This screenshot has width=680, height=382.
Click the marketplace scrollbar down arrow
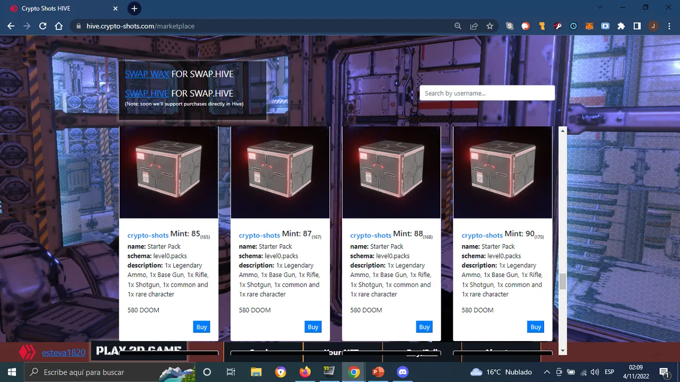[x=563, y=351]
